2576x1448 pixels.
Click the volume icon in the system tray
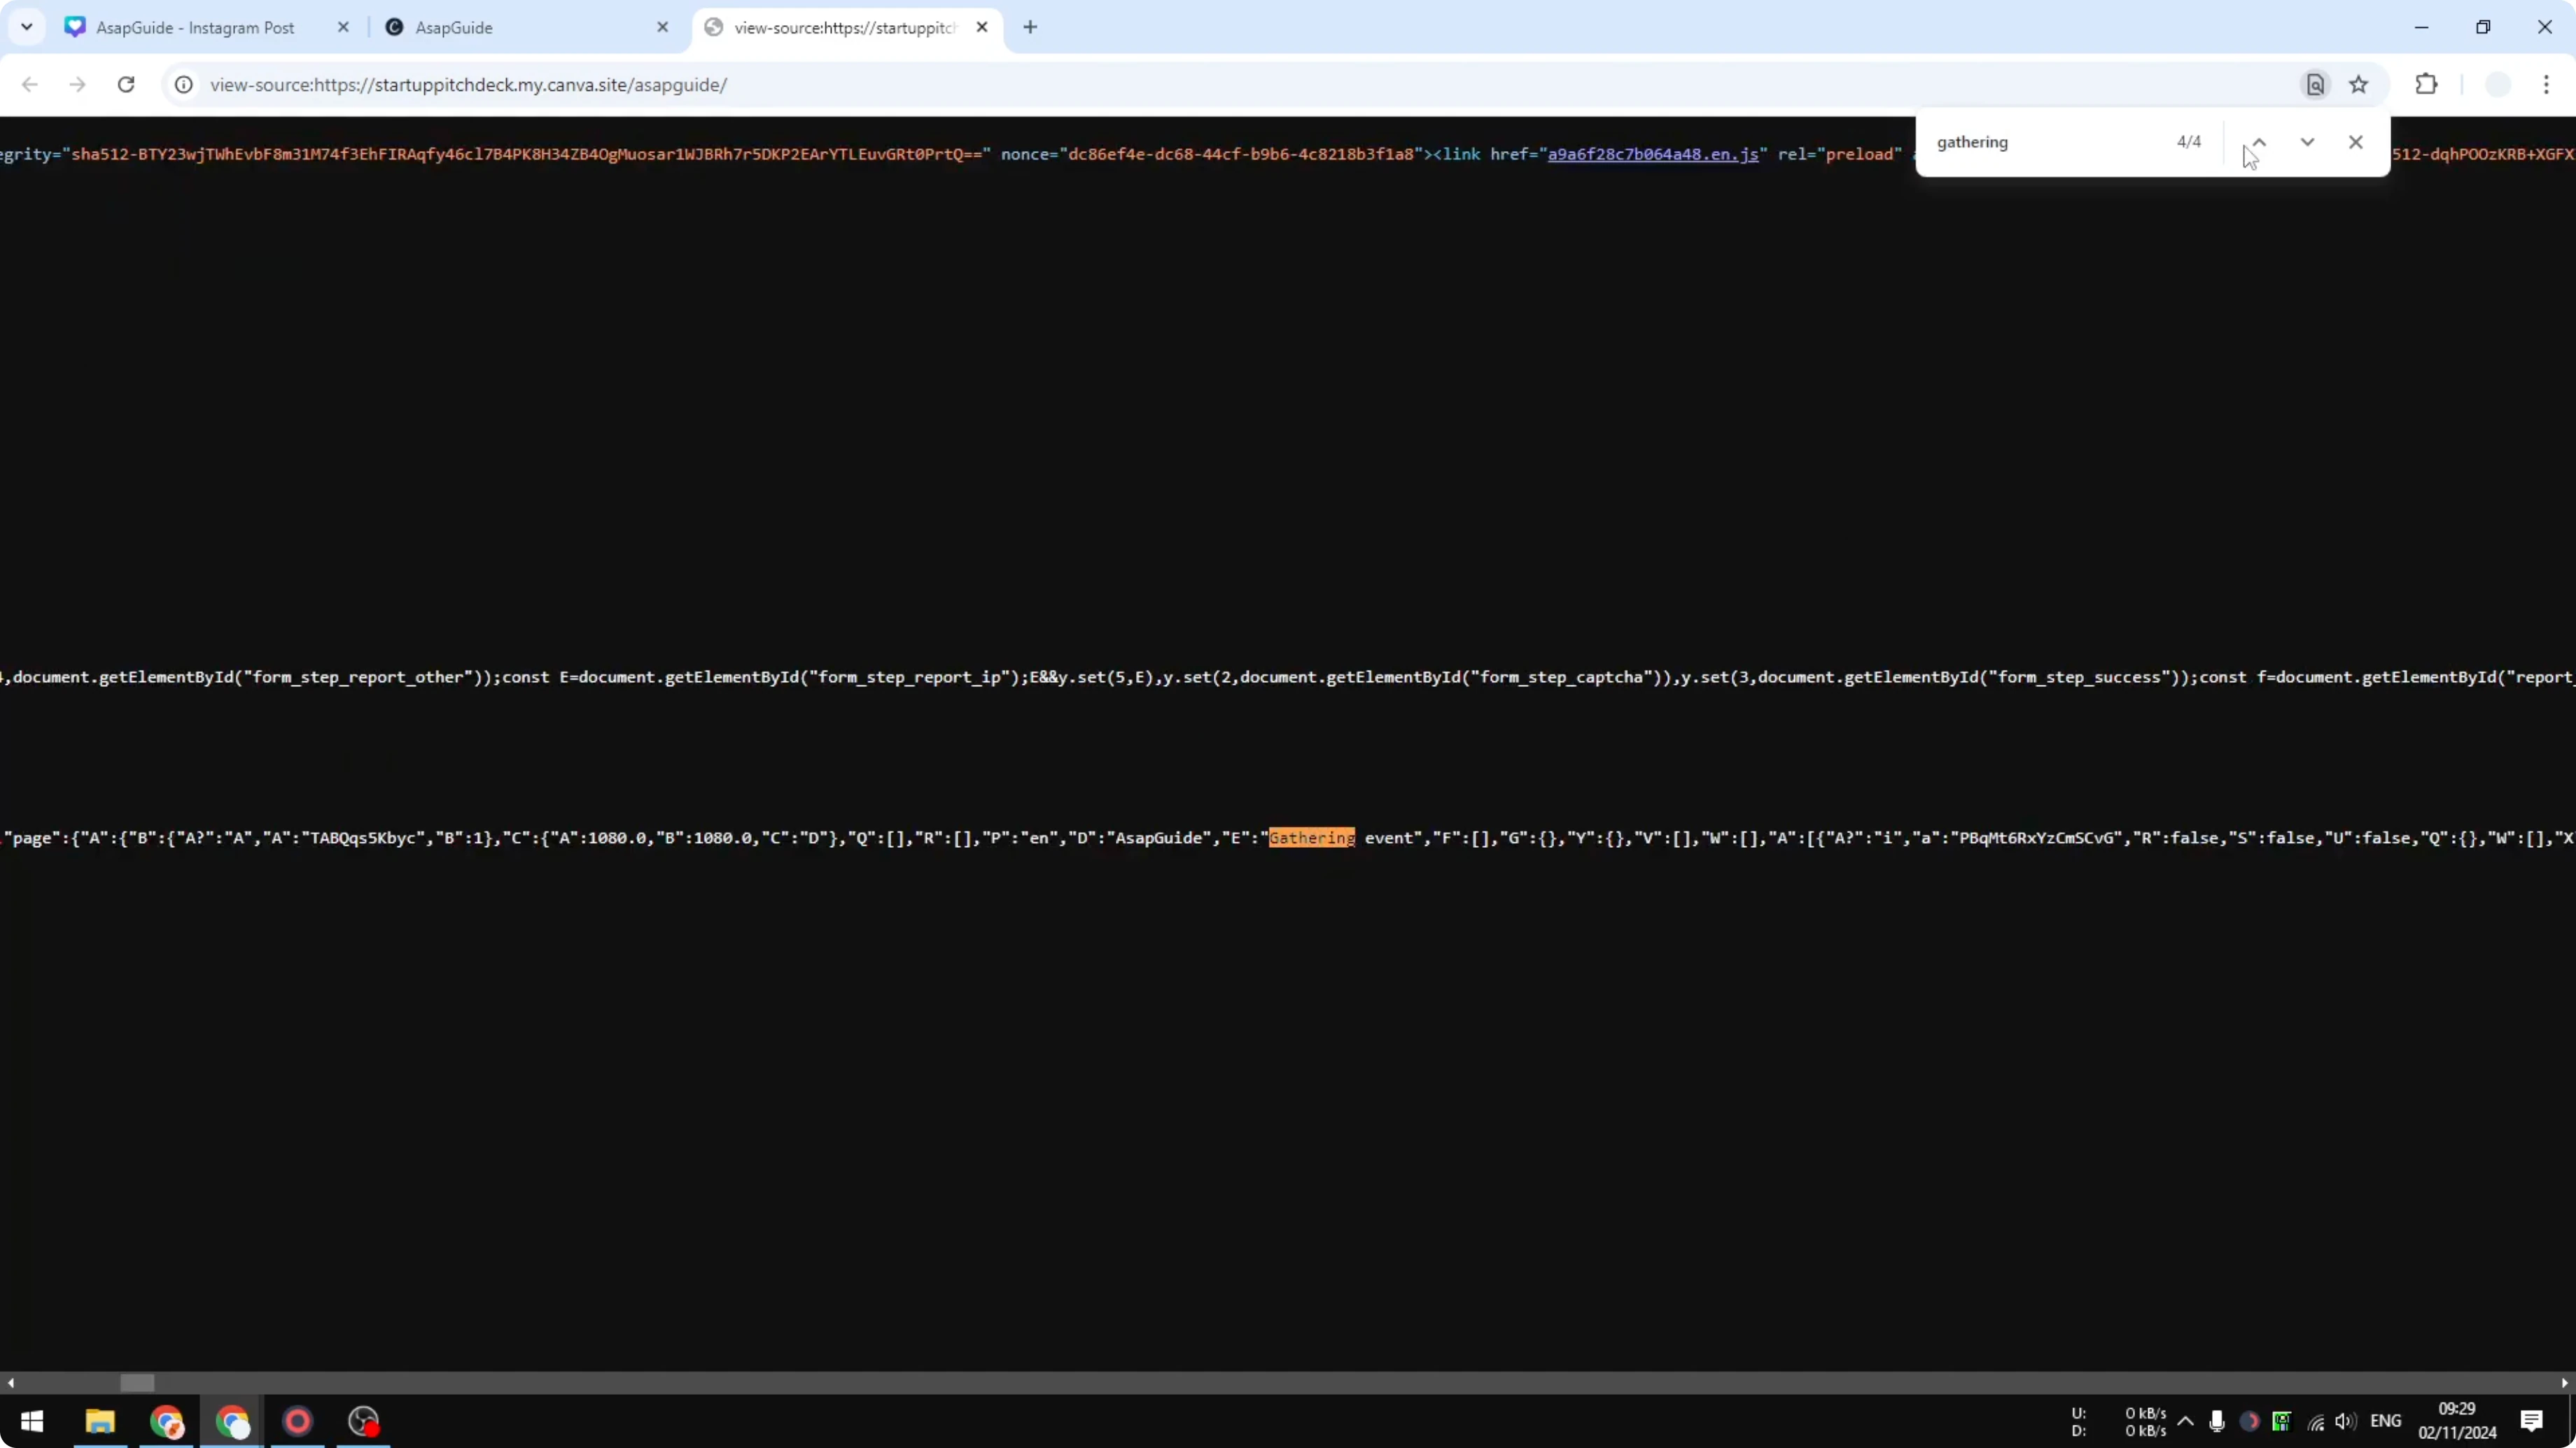point(2346,1422)
